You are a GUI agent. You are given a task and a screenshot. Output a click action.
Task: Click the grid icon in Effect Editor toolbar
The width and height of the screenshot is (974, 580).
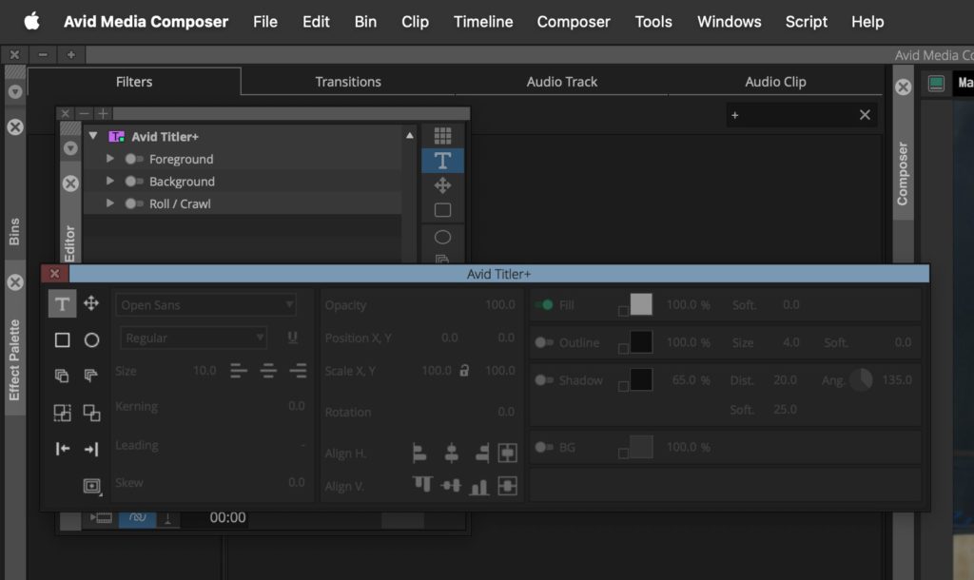pyautogui.click(x=443, y=135)
